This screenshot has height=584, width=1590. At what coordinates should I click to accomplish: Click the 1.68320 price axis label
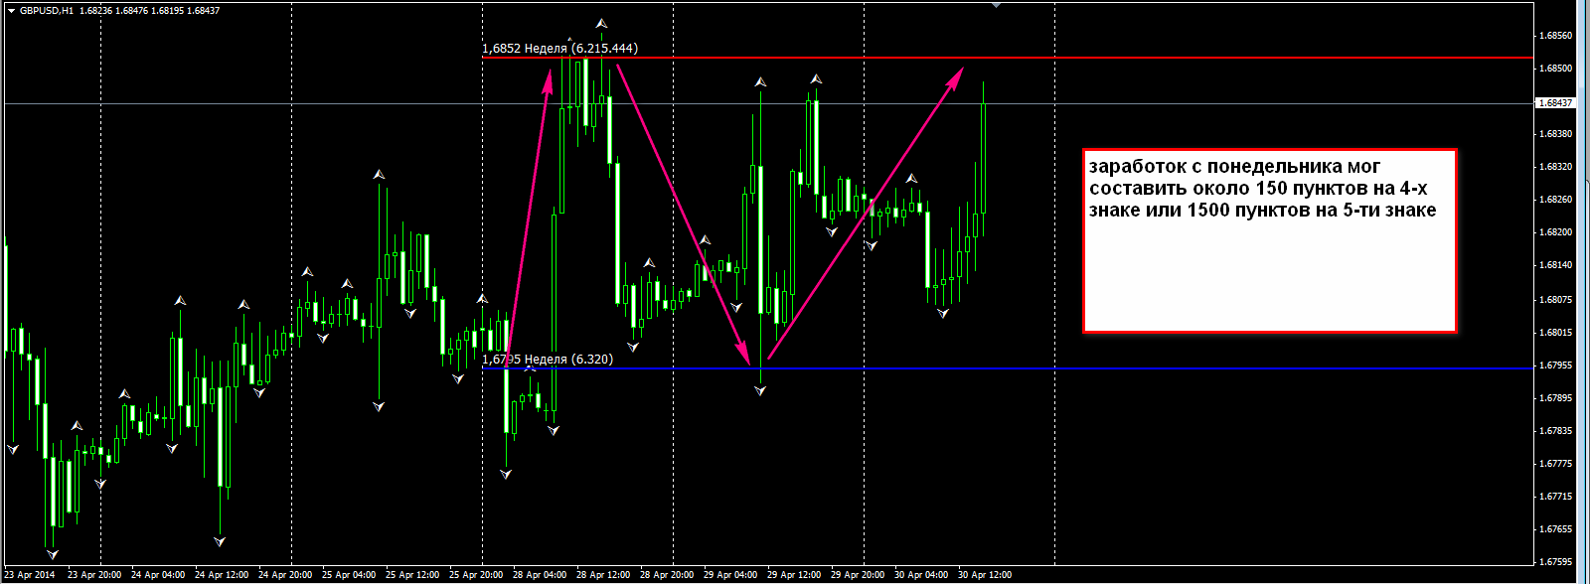[x=1555, y=167]
